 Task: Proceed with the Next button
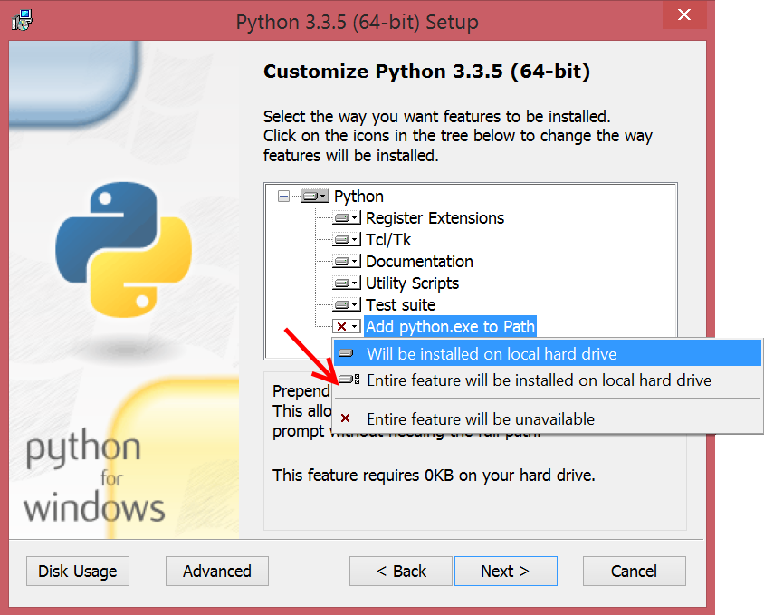coord(505,572)
